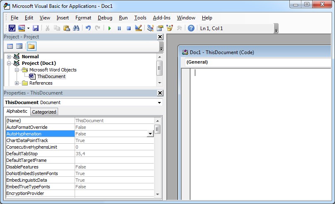
Task: Click the DefaultTargetFrame value field
Action: [114, 160]
